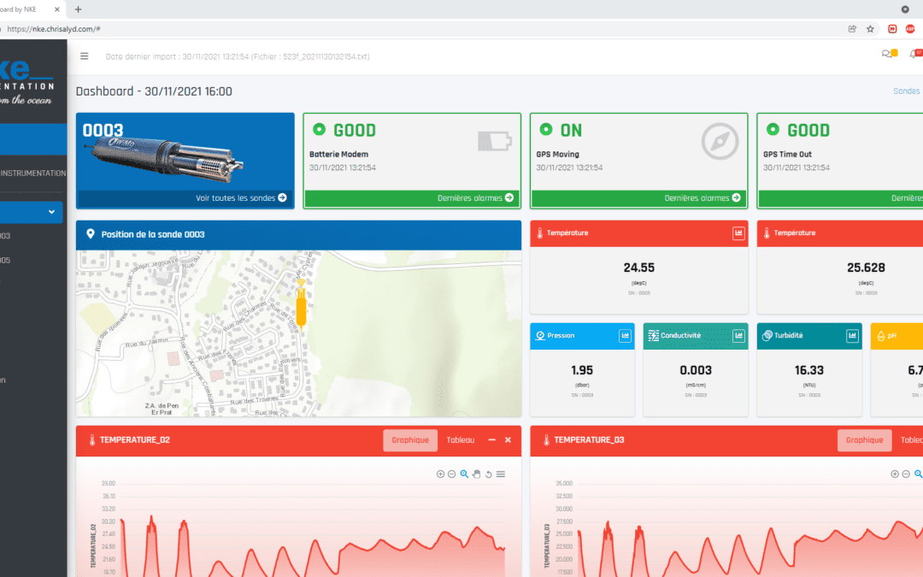Click the yellow probe marker on the map
Viewport: 923px width, 577px height.
(301, 303)
